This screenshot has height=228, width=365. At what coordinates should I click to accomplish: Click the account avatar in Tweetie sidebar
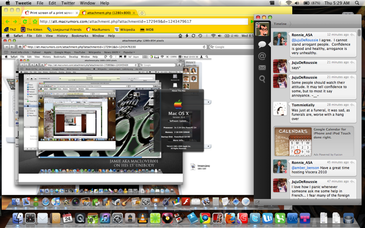pyautogui.click(x=262, y=29)
